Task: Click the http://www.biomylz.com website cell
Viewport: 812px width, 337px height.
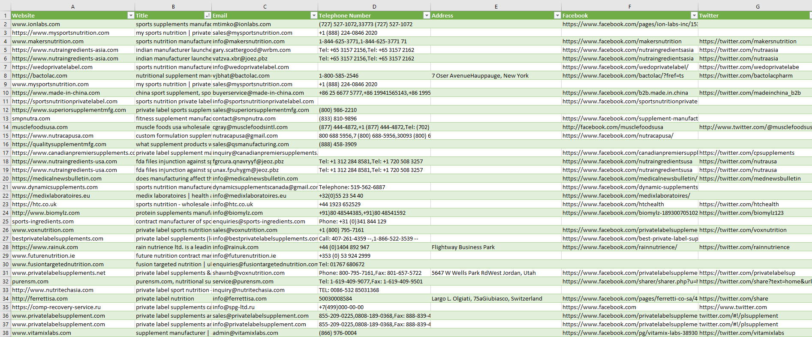Action: [x=73, y=213]
